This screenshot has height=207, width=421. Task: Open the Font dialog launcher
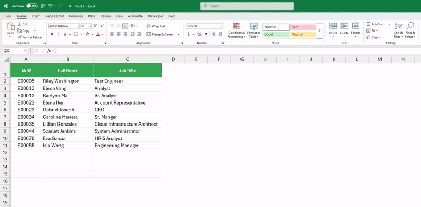(x=104, y=43)
